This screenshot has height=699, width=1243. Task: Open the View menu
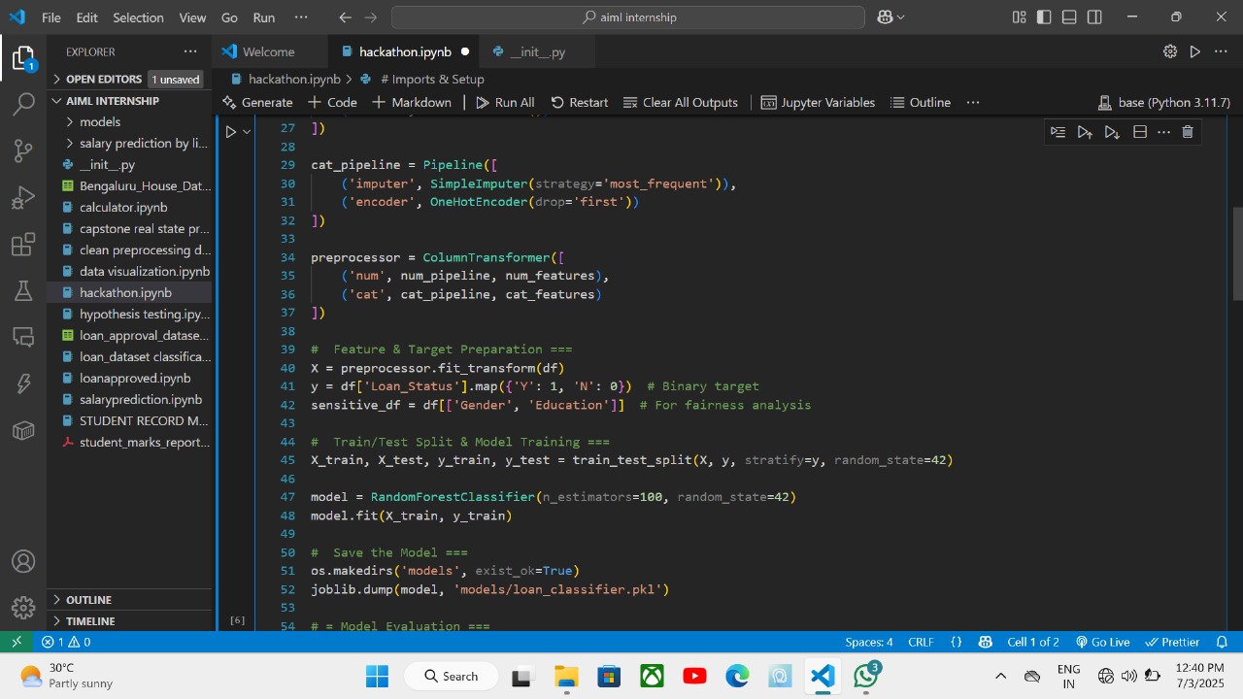[x=192, y=17]
